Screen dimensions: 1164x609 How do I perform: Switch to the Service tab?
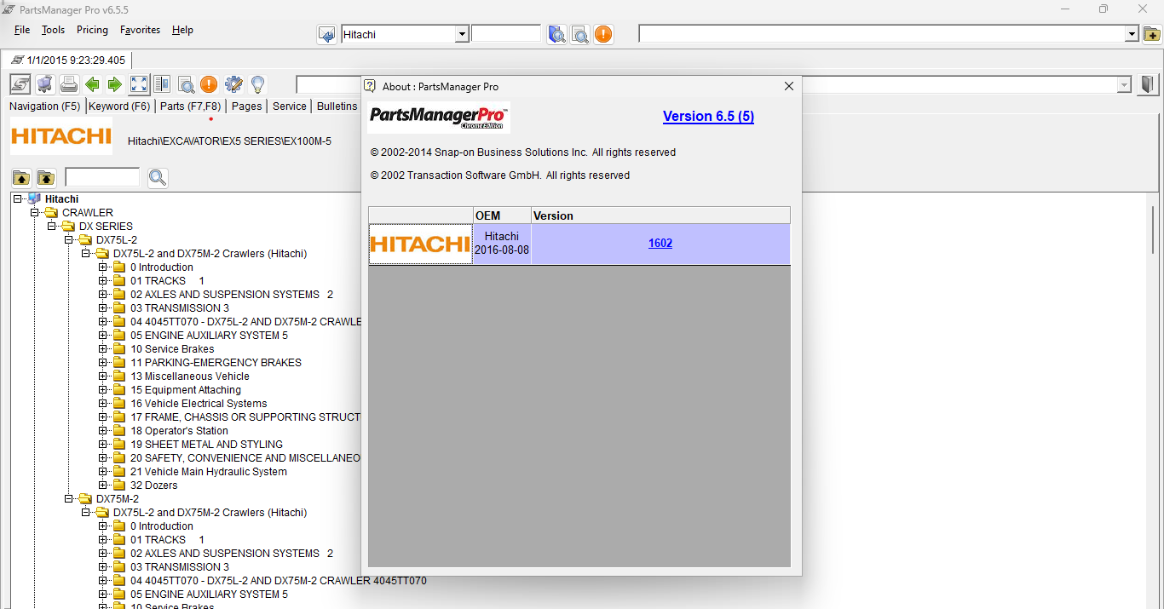(x=290, y=106)
